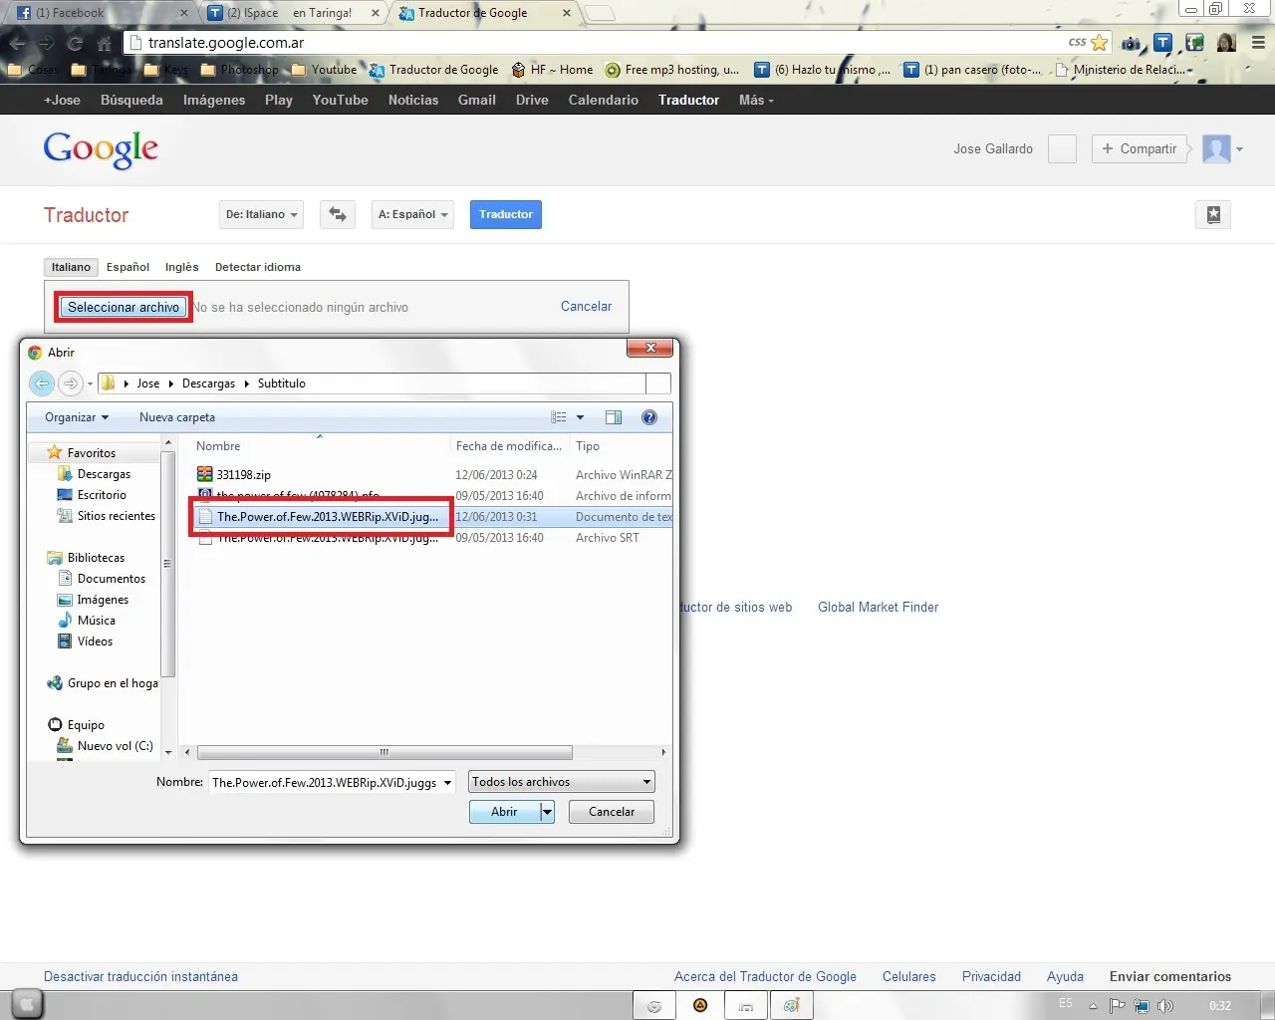This screenshot has height=1020, width=1275.
Task: Open help in the Abrir dialog
Action: [649, 417]
